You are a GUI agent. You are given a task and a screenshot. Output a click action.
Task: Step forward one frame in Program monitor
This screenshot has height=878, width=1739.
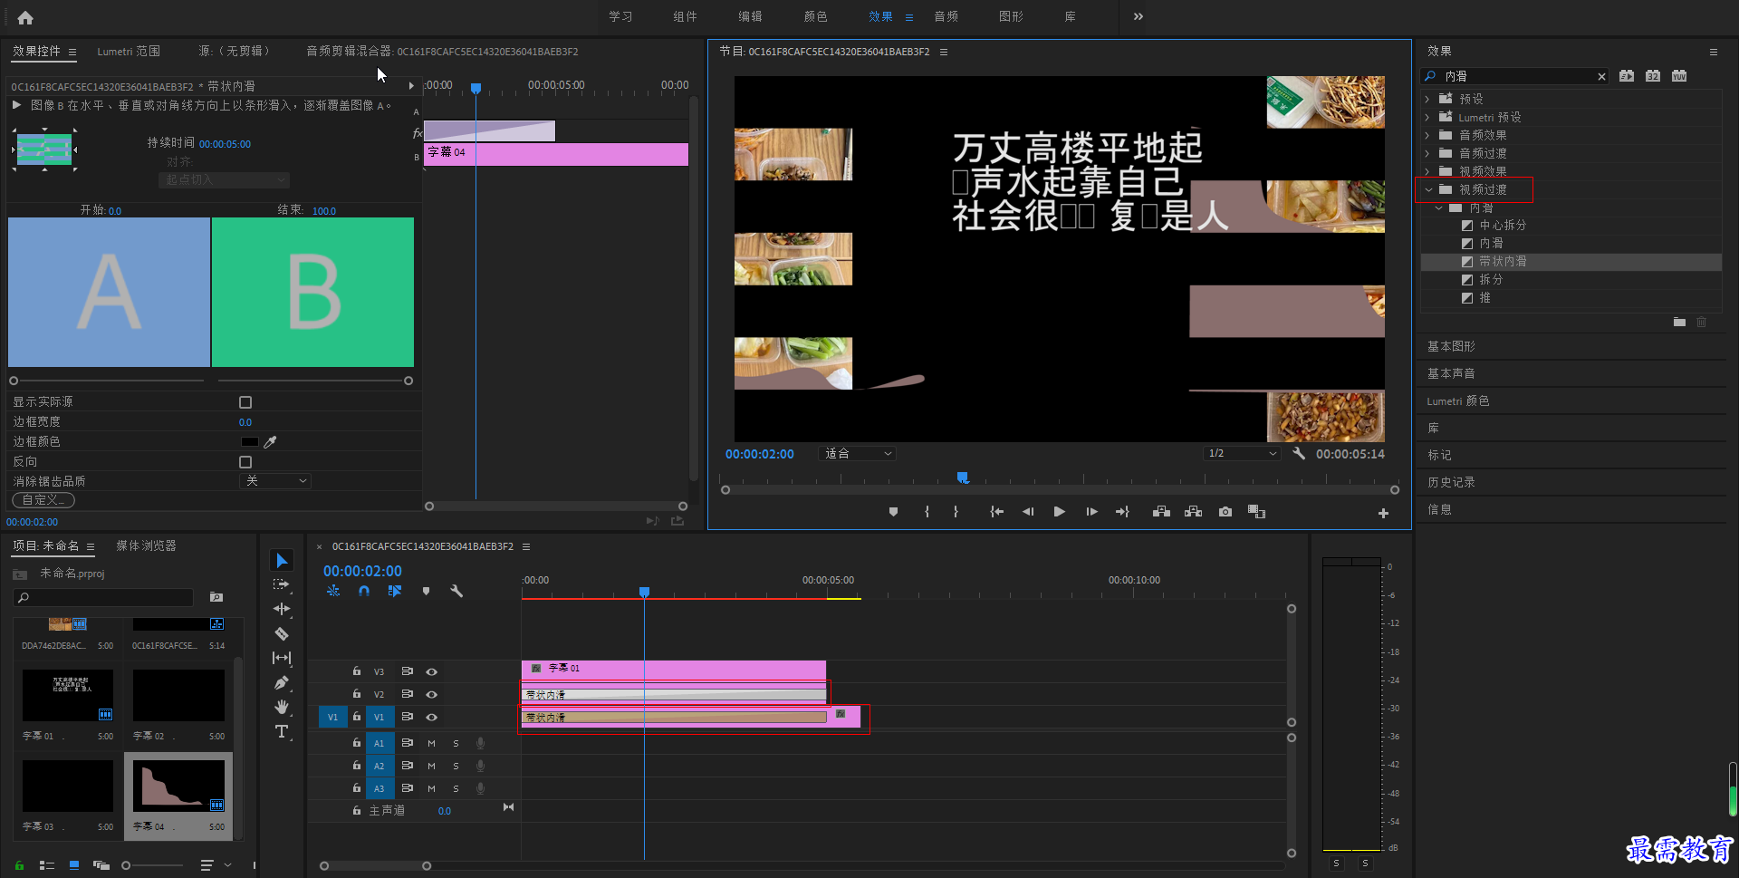(x=1091, y=512)
